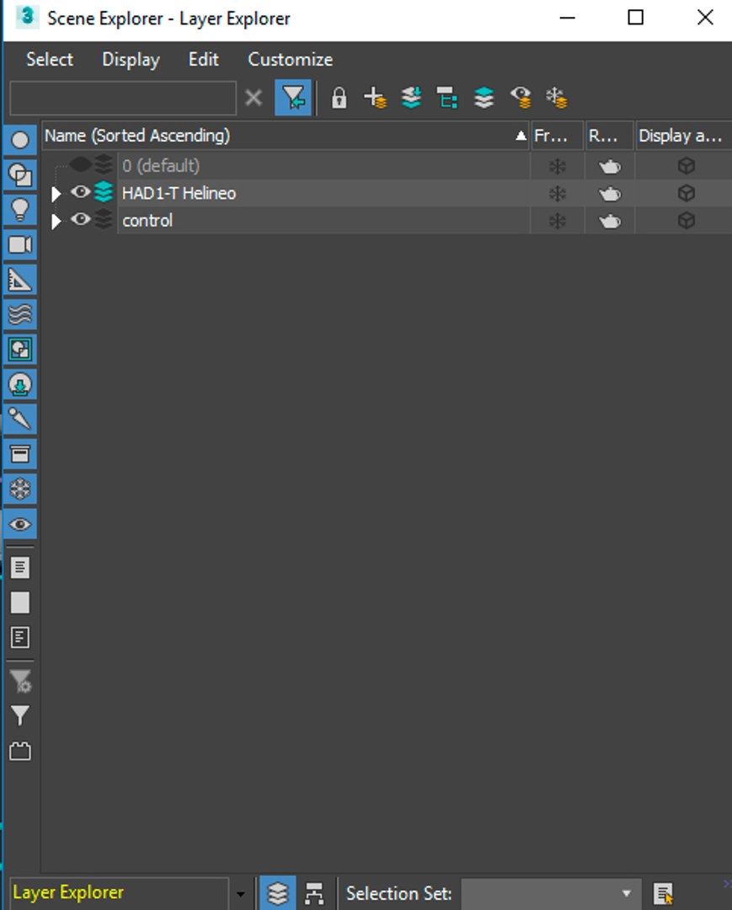Click the Add Selected to Layer icon
The image size is (732, 910).
point(411,98)
